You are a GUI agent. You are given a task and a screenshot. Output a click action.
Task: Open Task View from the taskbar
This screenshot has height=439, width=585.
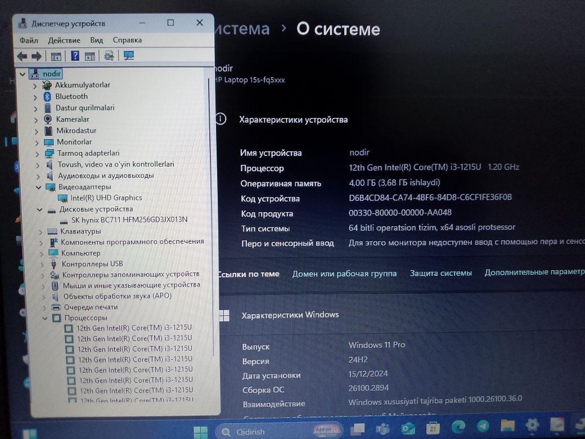(358, 428)
